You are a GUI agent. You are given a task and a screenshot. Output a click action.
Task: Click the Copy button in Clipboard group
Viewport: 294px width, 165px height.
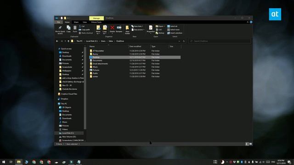click(x=68, y=29)
